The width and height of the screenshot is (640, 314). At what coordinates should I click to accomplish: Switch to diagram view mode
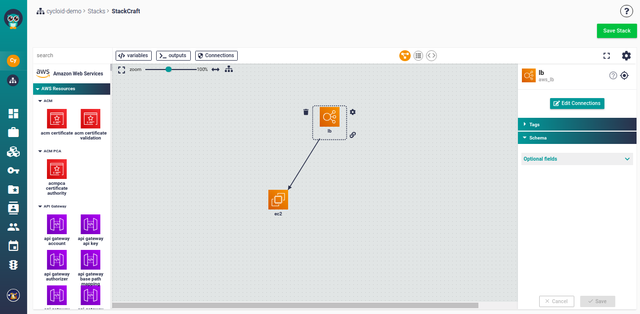(x=405, y=56)
